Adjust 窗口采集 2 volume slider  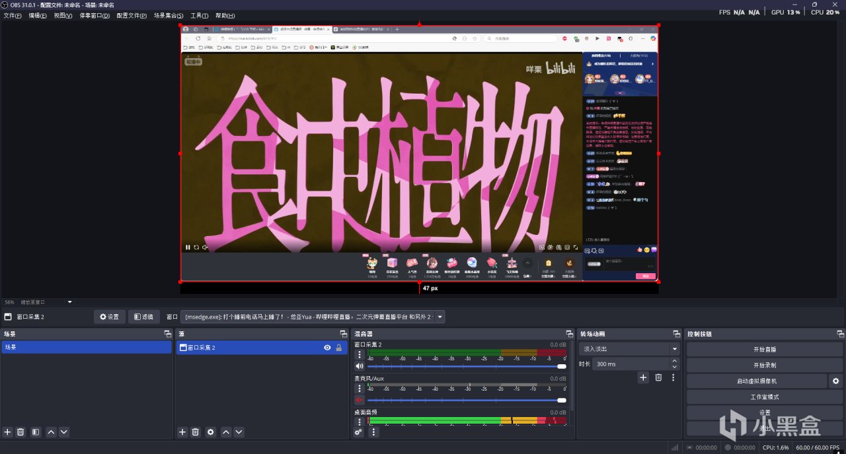click(x=467, y=366)
